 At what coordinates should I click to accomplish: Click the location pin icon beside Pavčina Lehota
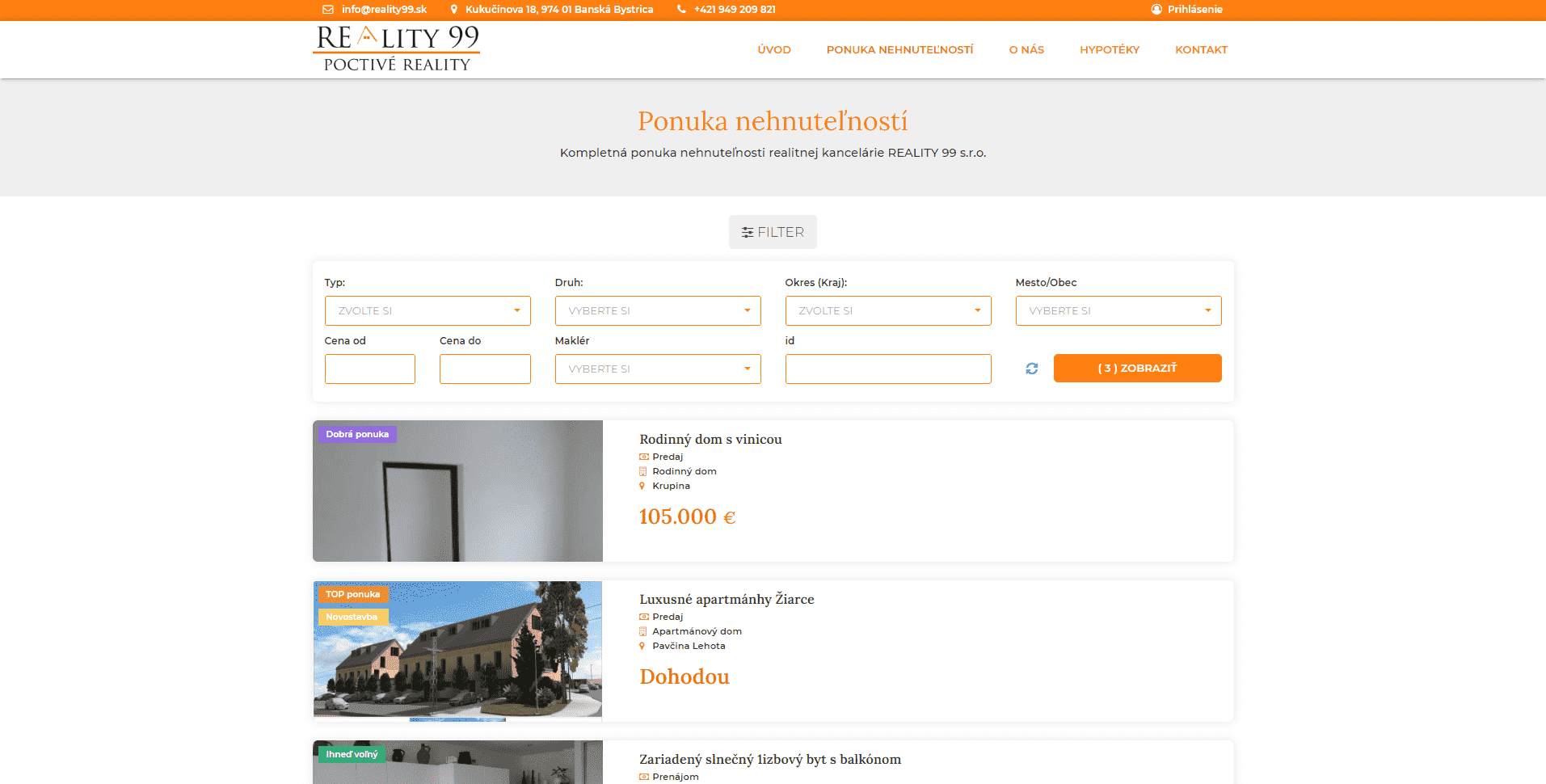pos(642,647)
